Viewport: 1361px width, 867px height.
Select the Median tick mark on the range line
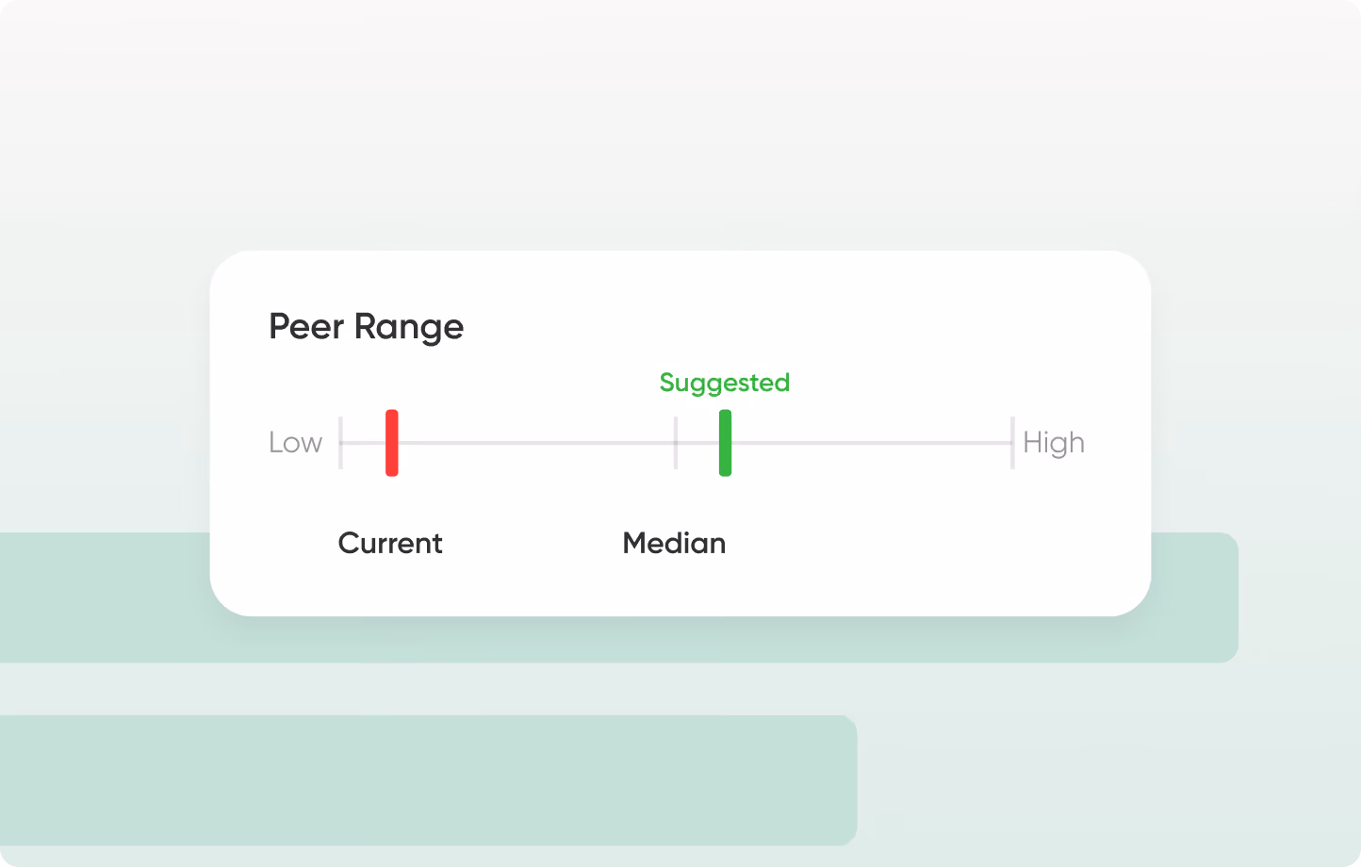point(676,443)
